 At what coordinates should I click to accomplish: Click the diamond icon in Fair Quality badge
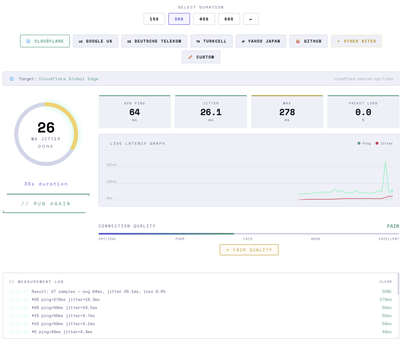[228, 250]
